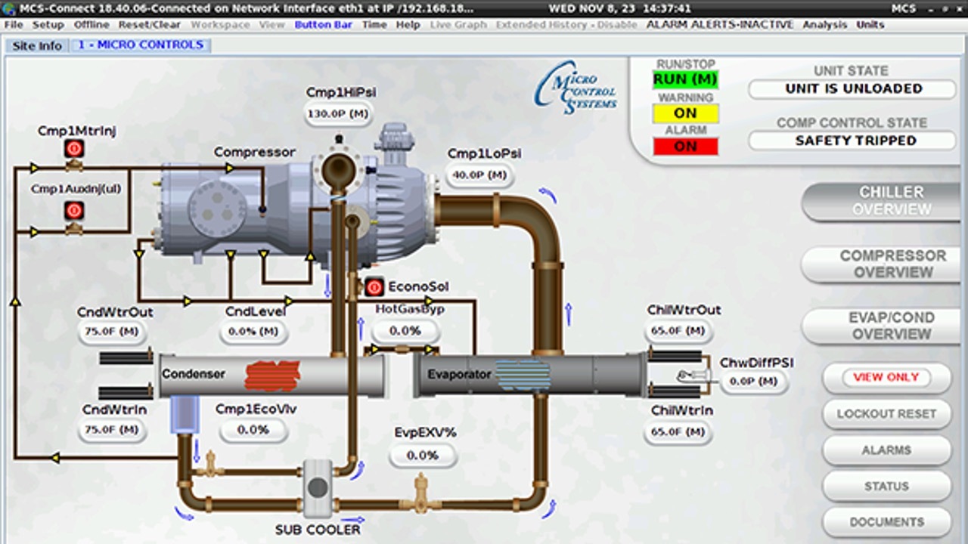
Task: Click the Sub Cooler unit icon
Action: click(318, 488)
